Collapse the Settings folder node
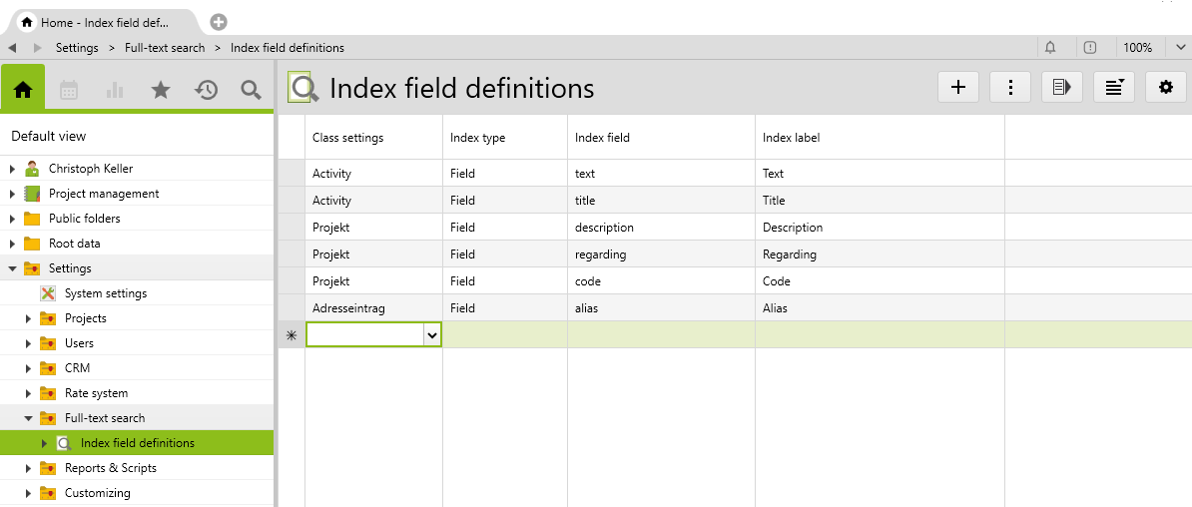1192x507 pixels. point(12,268)
